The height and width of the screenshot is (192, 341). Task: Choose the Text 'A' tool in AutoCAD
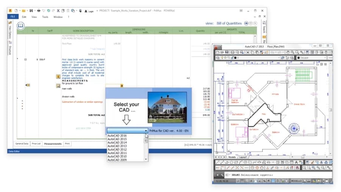pos(296,162)
